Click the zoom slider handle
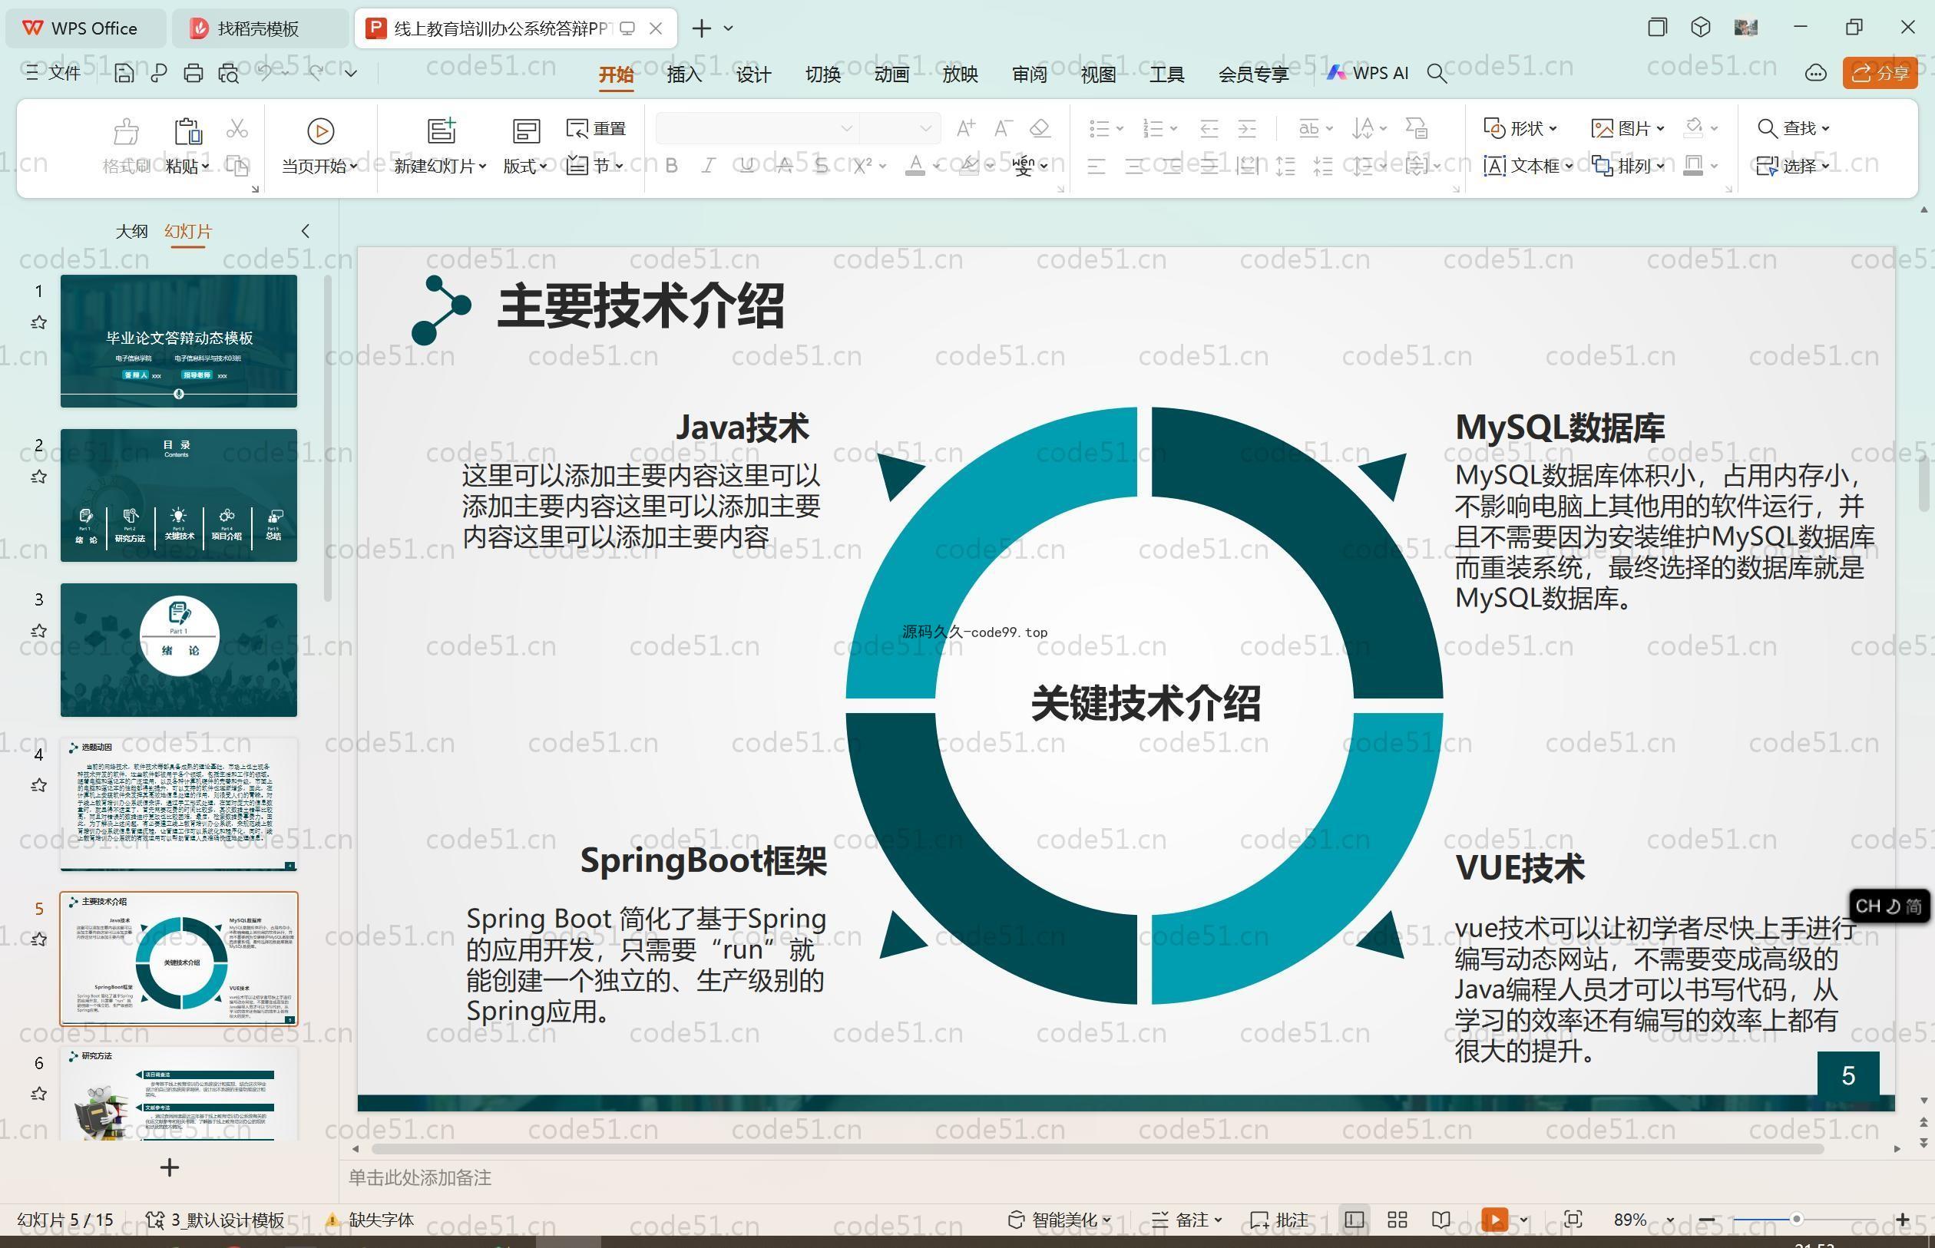This screenshot has width=1935, height=1248. [1796, 1220]
